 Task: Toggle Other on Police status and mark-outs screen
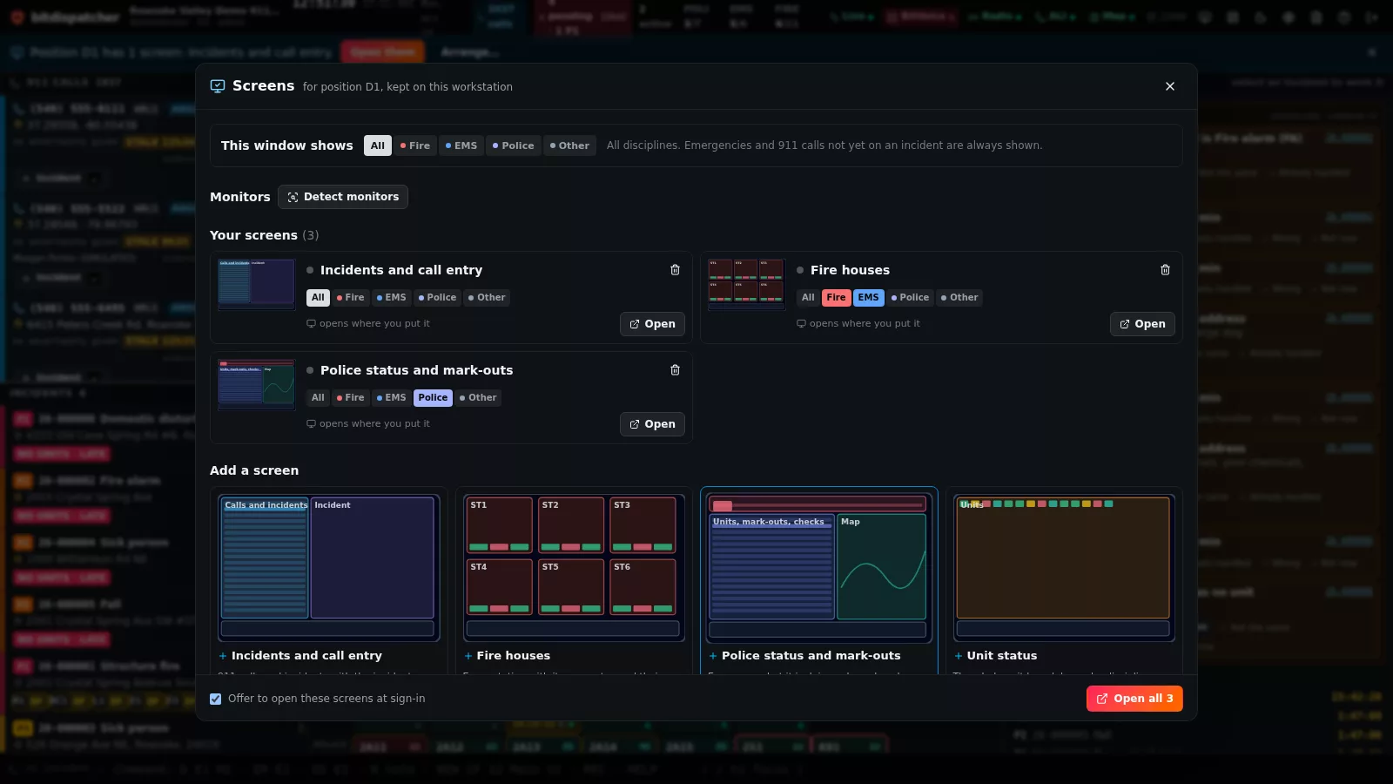coord(478,398)
